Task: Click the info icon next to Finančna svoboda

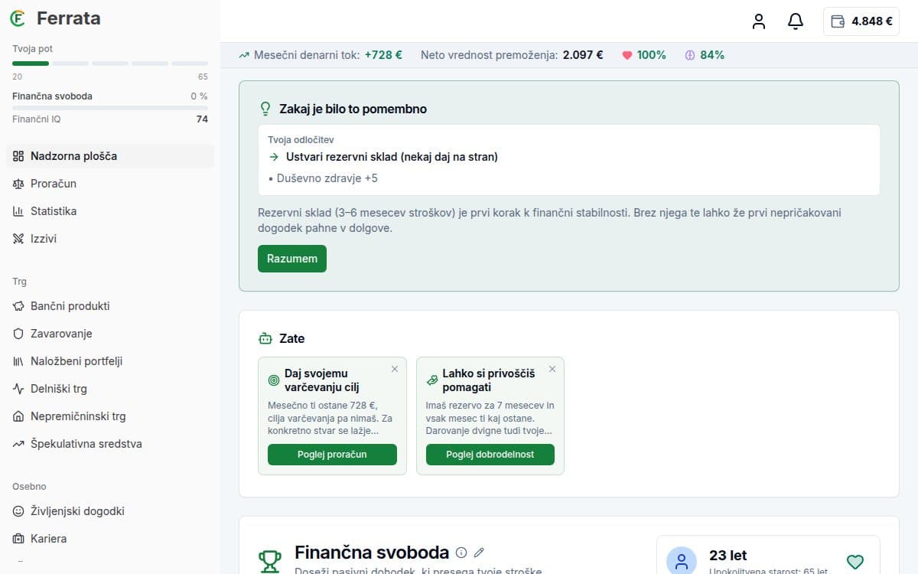Action: pyautogui.click(x=461, y=553)
